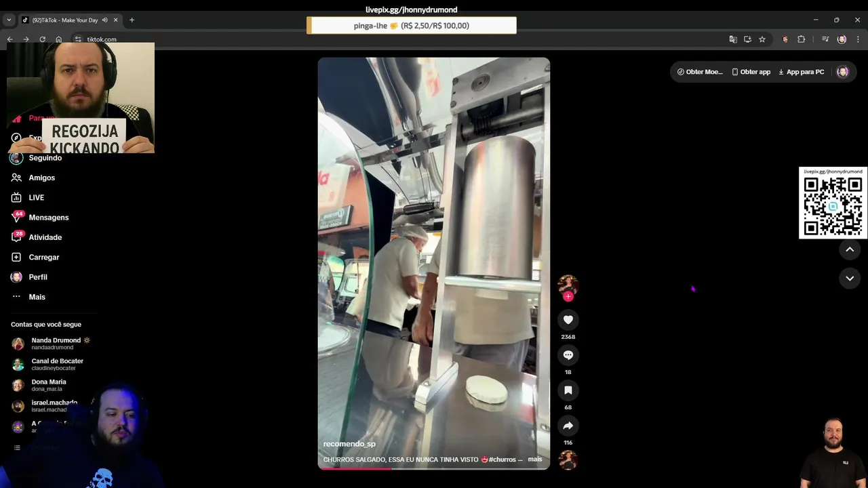This screenshot has width=868, height=488.
Task: Bookmark page with the star icon
Action: (762, 39)
